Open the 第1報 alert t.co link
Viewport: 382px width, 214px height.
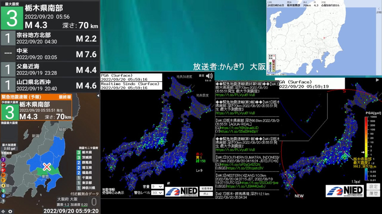pyautogui.click(x=235, y=150)
